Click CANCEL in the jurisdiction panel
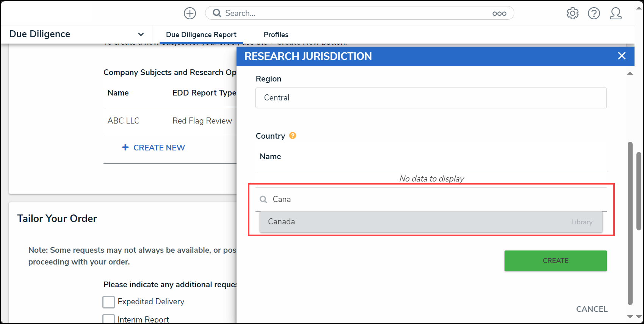The height and width of the screenshot is (324, 644). pos(592,309)
